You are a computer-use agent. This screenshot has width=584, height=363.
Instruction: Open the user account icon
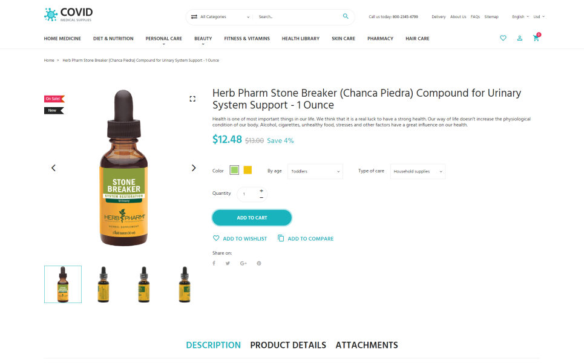(x=520, y=38)
